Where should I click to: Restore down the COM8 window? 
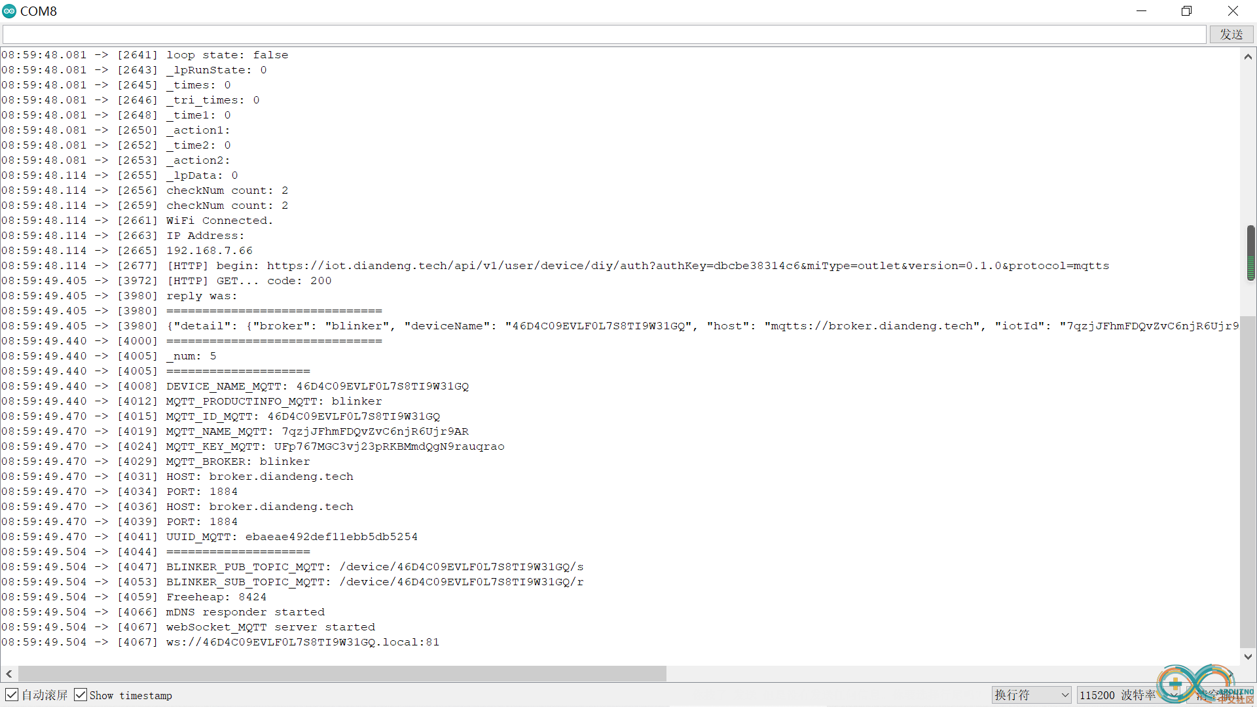pos(1186,11)
